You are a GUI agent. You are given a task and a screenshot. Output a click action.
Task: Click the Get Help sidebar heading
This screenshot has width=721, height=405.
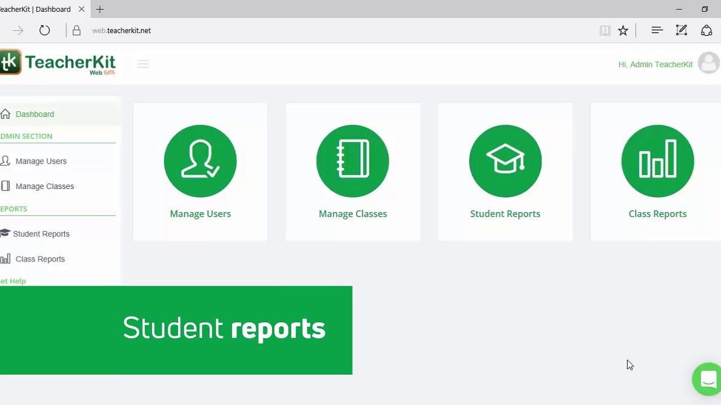[x=13, y=281]
